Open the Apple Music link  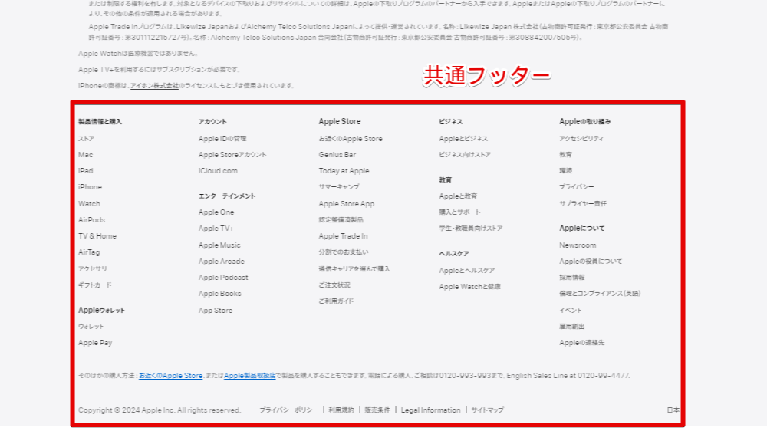point(219,245)
